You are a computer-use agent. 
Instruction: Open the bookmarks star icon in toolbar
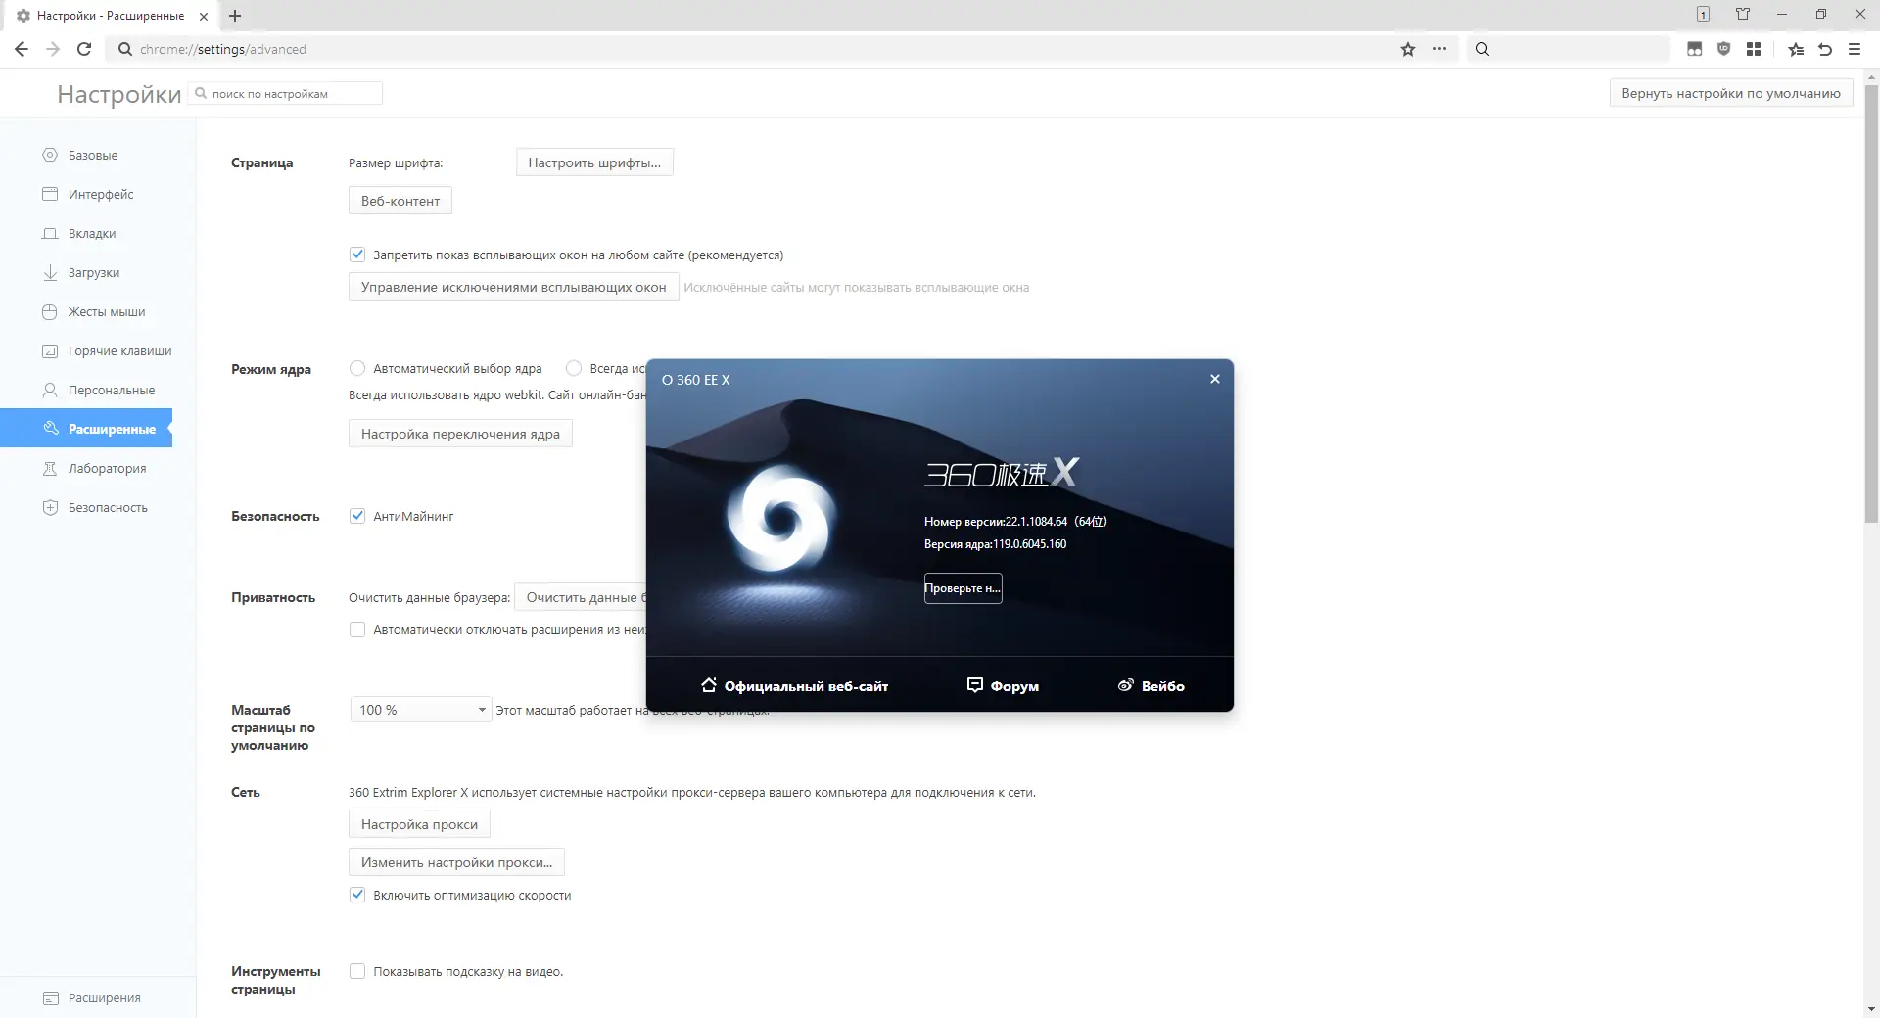coord(1407,49)
